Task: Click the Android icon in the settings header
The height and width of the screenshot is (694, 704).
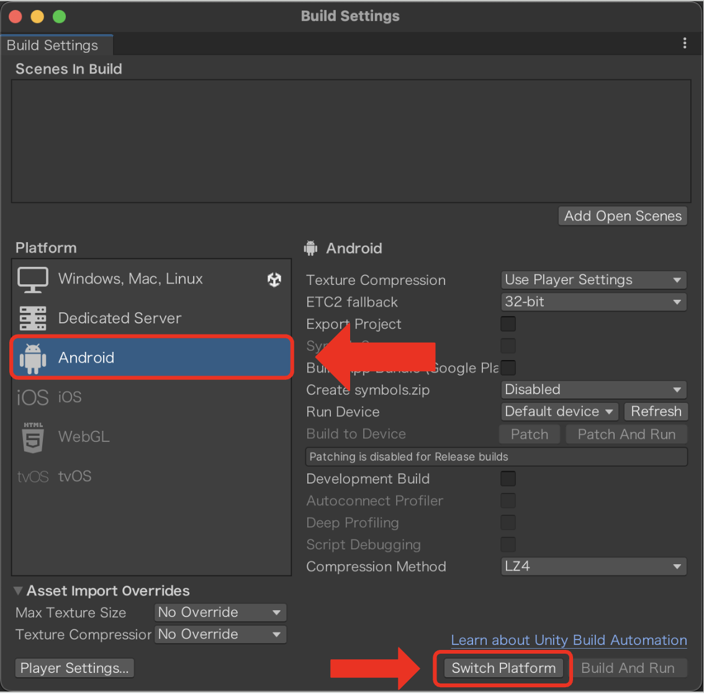Action: coord(310,248)
